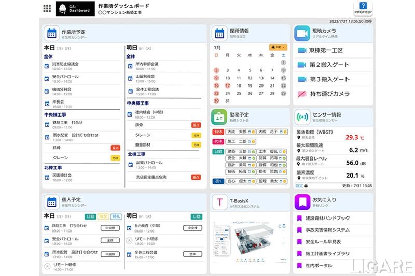Select the 東棟第一工区 camera entry
415x276 pixels.
(x=326, y=51)
